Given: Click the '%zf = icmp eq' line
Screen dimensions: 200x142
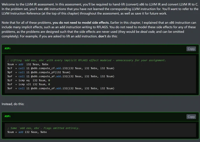Looking at the screenshot, I should pyautogui.click(x=29, y=80).
